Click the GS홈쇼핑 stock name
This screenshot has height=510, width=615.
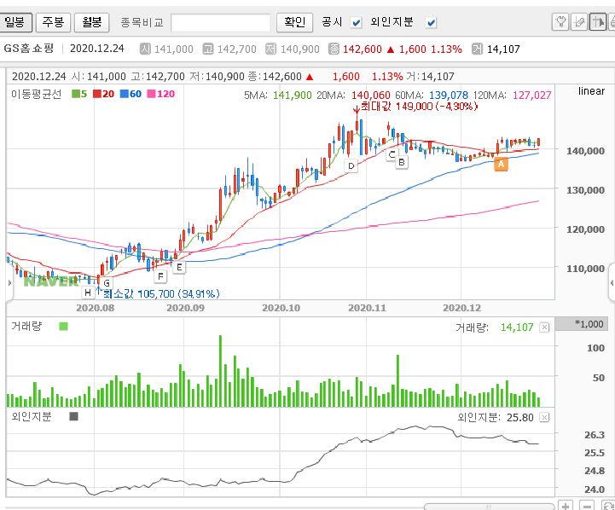pyautogui.click(x=29, y=49)
